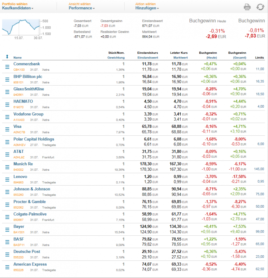Image resolution: width=268 pixels, height=278 pixels.
Task: Open the row menu icon for Deutsche Post
Action: pos(7,255)
